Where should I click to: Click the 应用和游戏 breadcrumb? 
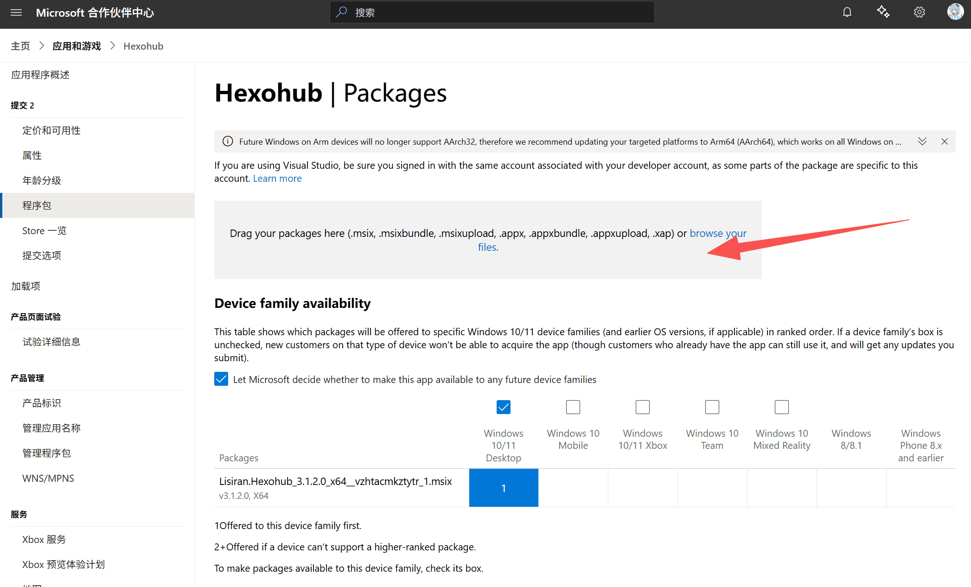77,46
